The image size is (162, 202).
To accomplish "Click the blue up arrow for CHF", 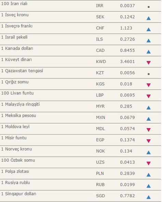I will pos(148,29).
